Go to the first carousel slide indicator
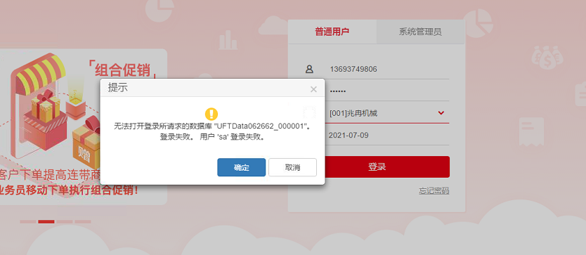 point(28,222)
